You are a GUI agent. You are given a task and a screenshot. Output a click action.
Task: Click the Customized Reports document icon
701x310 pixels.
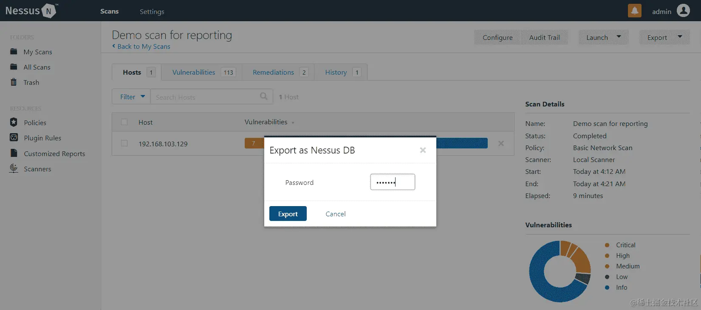click(x=14, y=153)
